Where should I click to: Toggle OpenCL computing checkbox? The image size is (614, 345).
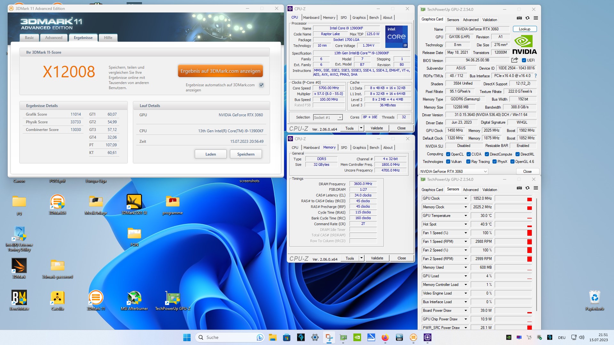tap(448, 154)
